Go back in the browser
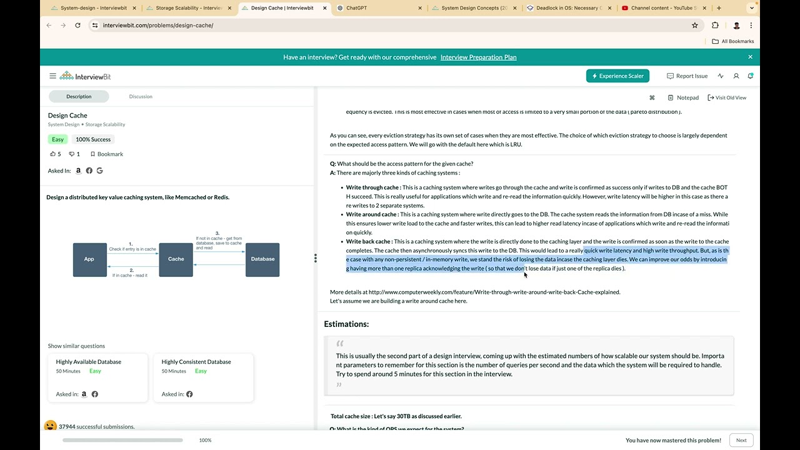This screenshot has width=800, height=450. 49,25
